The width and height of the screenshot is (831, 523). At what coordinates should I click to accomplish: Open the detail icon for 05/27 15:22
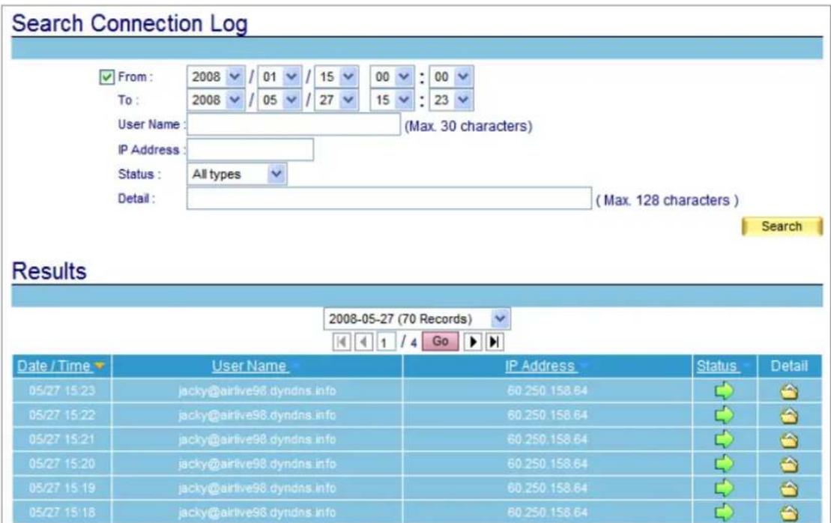click(789, 416)
